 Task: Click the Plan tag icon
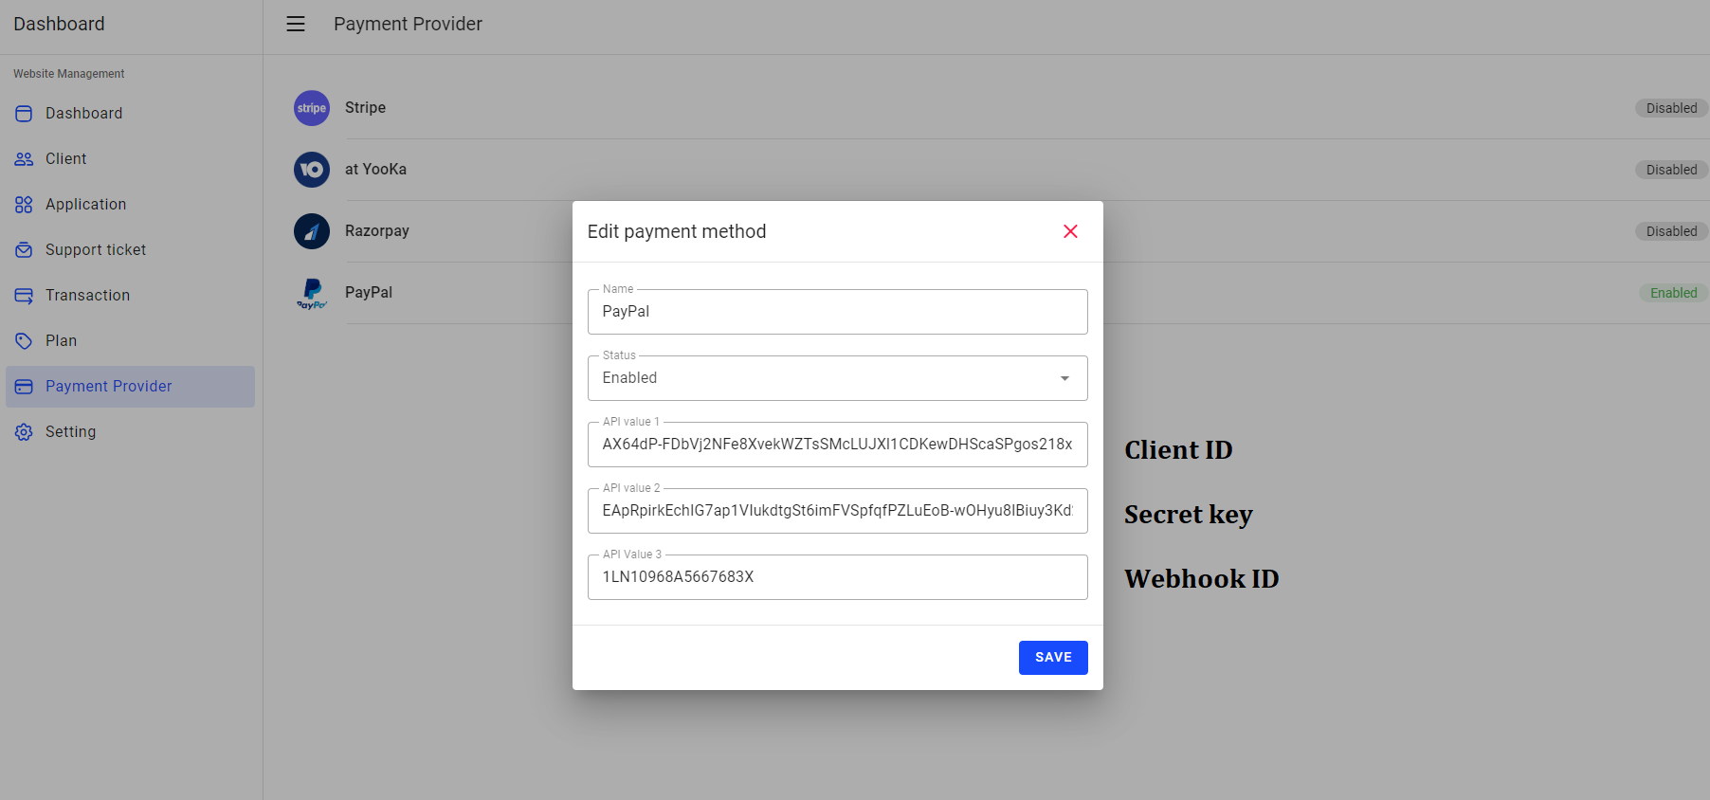[x=24, y=341]
